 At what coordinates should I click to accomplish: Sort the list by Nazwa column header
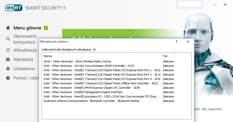click(x=101, y=56)
